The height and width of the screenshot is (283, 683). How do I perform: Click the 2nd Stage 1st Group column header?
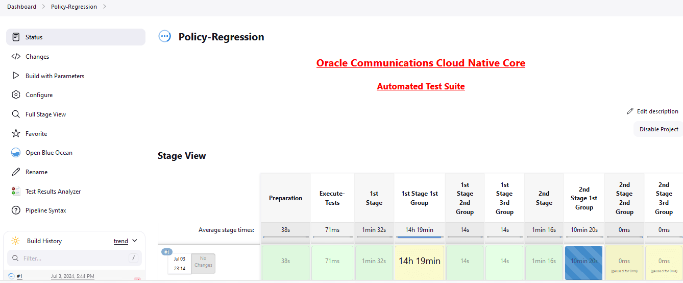(584, 198)
